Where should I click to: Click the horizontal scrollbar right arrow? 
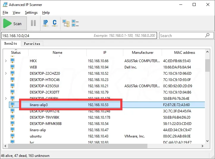pos(202,146)
